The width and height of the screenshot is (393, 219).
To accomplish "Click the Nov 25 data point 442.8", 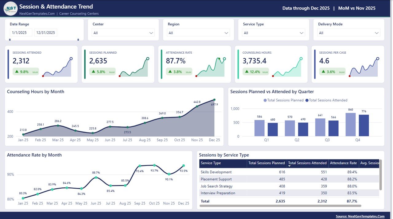I will coord(197,106).
